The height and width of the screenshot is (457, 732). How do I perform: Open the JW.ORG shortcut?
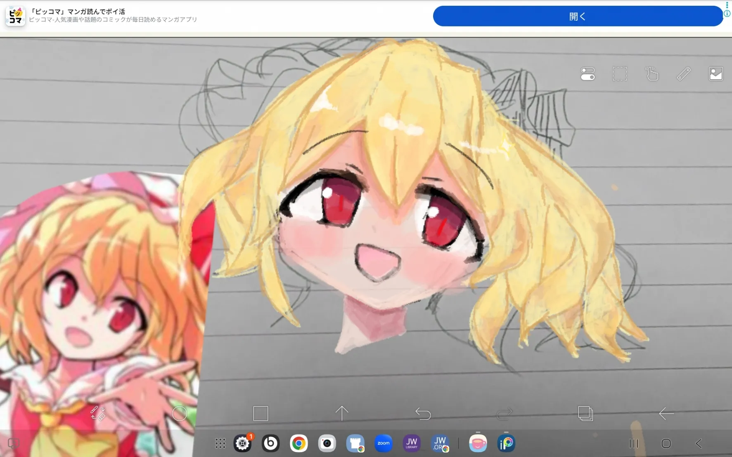(x=440, y=443)
